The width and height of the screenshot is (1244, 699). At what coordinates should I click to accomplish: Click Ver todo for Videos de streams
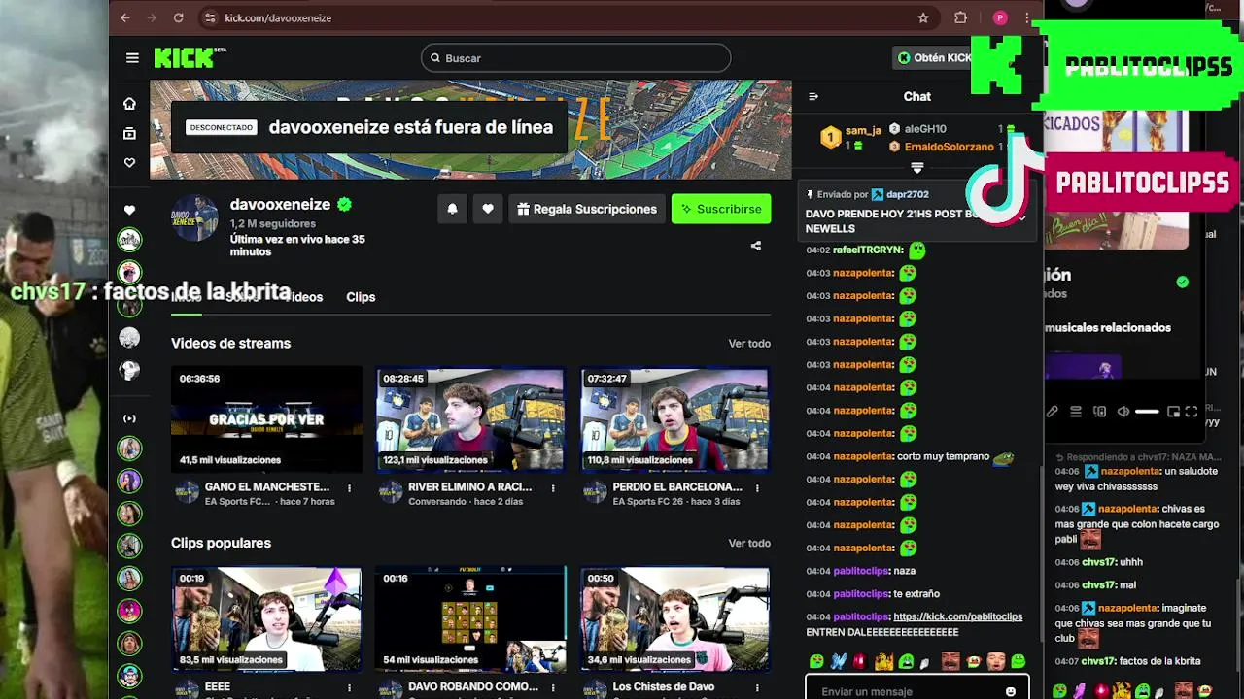pyautogui.click(x=749, y=344)
